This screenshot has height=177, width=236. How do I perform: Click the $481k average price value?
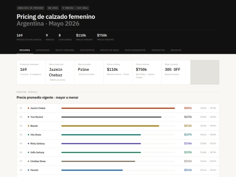point(188,108)
